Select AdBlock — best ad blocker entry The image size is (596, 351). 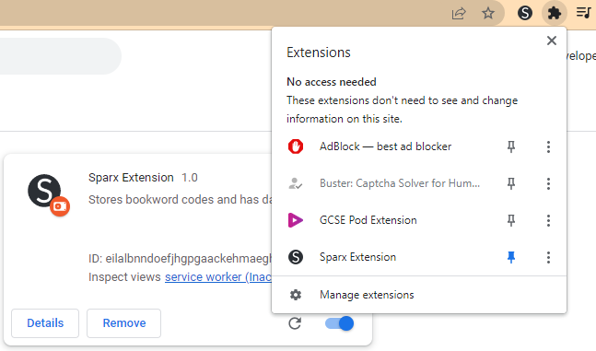[385, 146]
